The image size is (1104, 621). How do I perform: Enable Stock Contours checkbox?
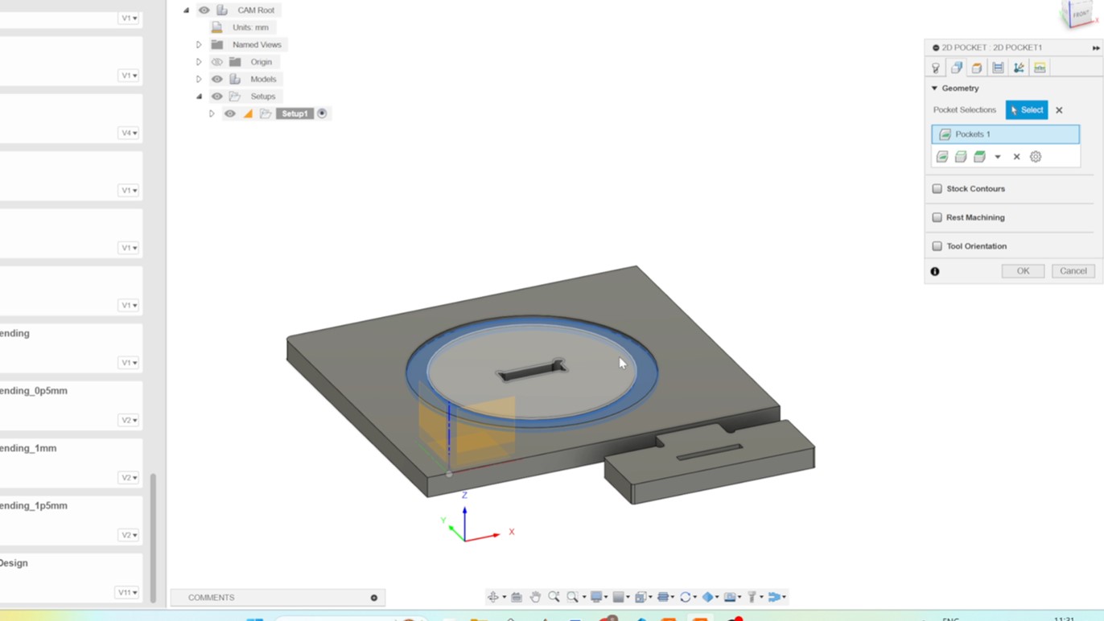(x=937, y=189)
